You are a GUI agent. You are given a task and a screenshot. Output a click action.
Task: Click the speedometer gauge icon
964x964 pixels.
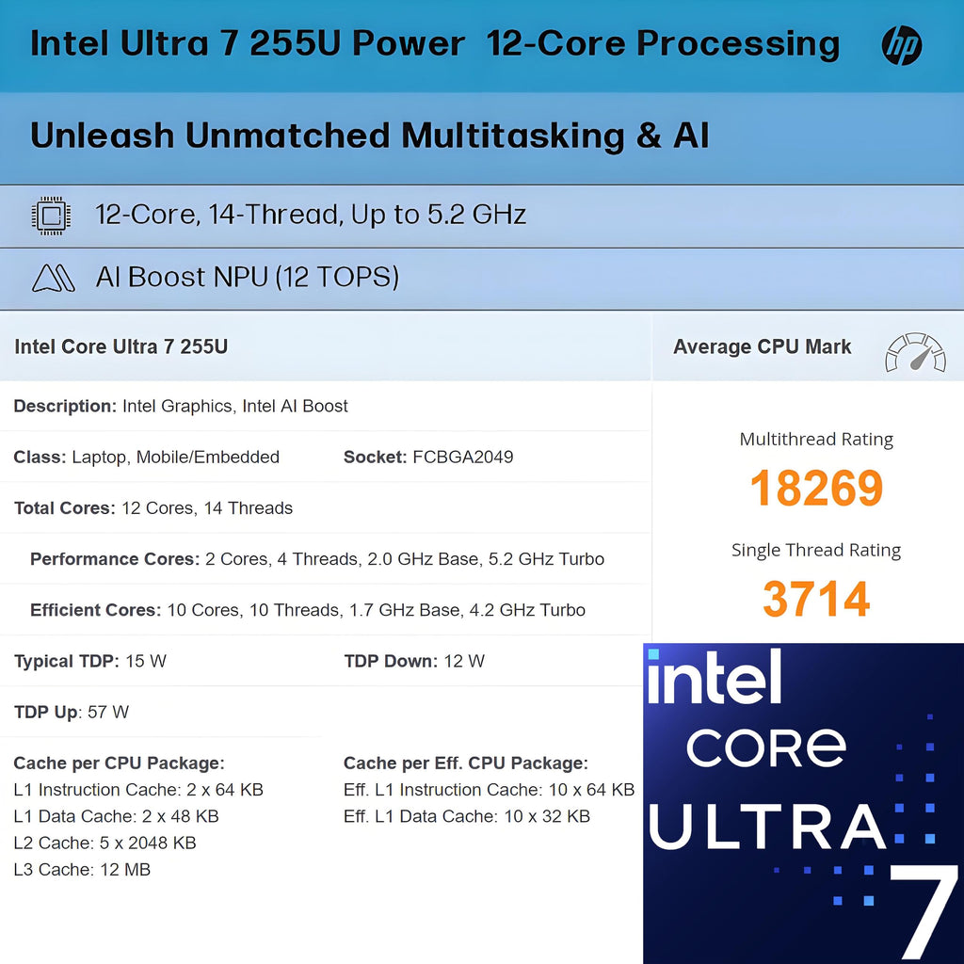point(915,352)
